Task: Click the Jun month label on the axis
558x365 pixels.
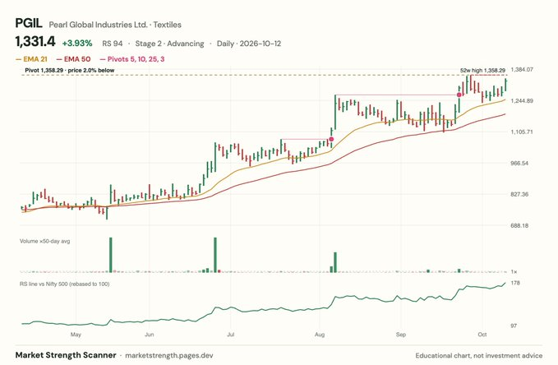Action: [150, 335]
